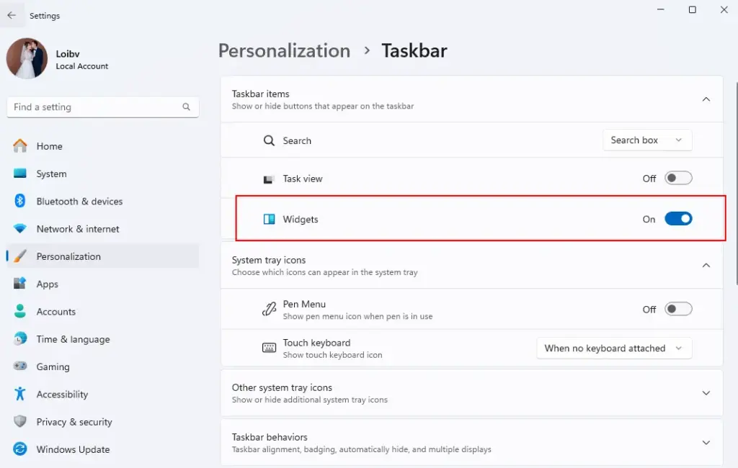Click the Touch keyboard label text
This screenshot has width=738, height=468.
pos(317,343)
